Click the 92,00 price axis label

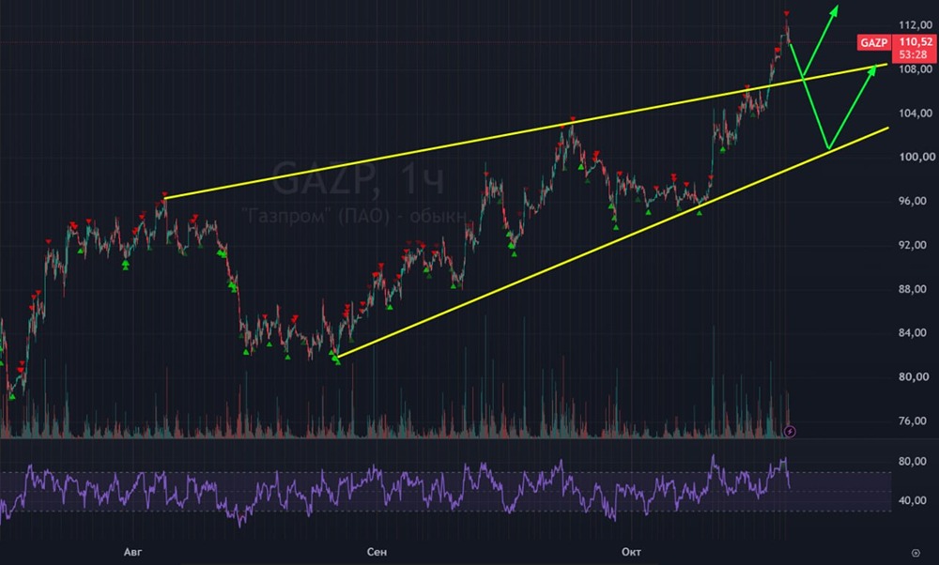pos(913,245)
